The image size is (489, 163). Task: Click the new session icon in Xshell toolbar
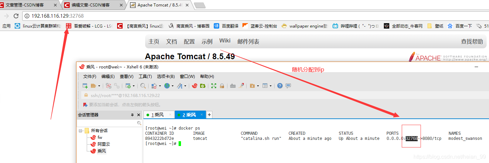tap(85, 86)
